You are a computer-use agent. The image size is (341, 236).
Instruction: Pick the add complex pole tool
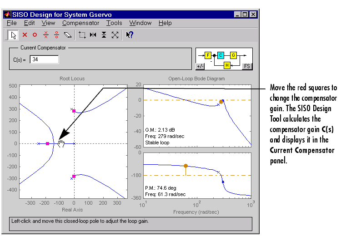pyautogui.click(x=45, y=34)
